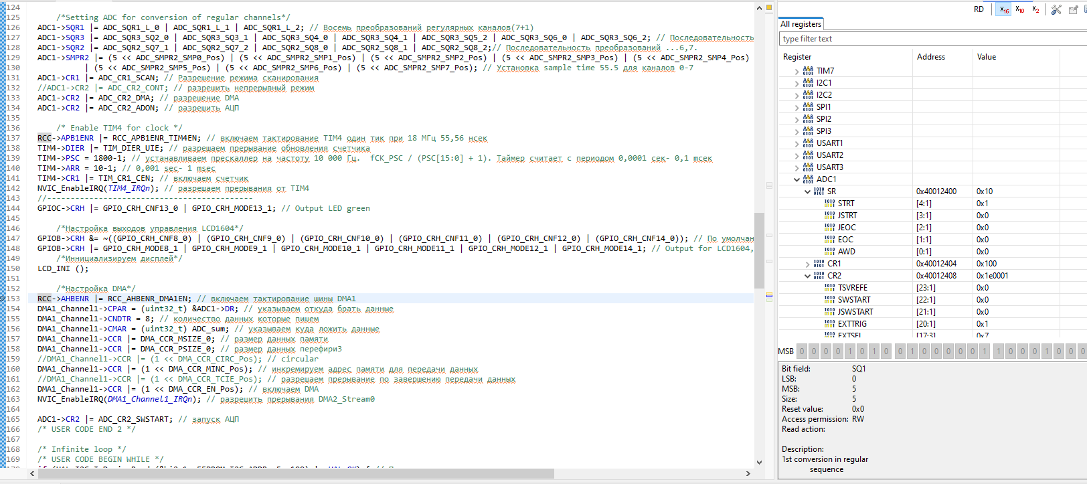The height and width of the screenshot is (484, 1087).
Task: Expand the CR1 register node
Action: pyautogui.click(x=807, y=264)
